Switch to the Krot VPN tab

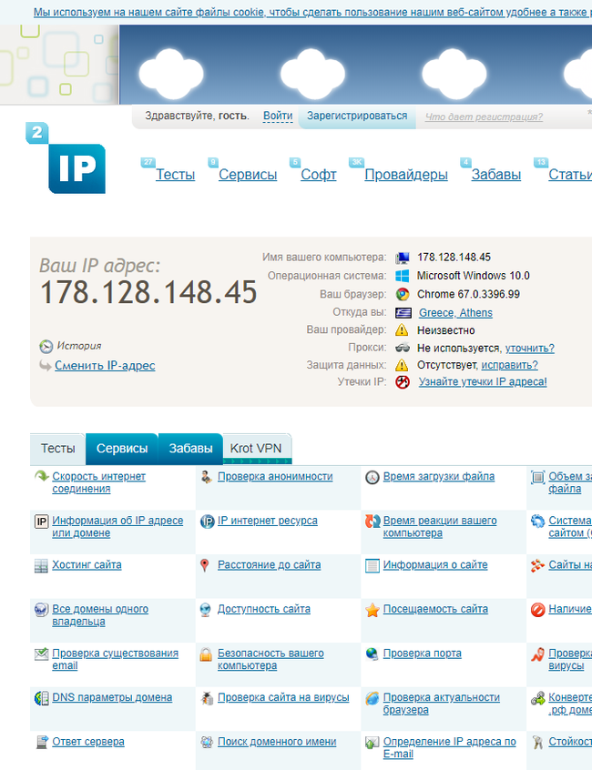click(x=256, y=449)
